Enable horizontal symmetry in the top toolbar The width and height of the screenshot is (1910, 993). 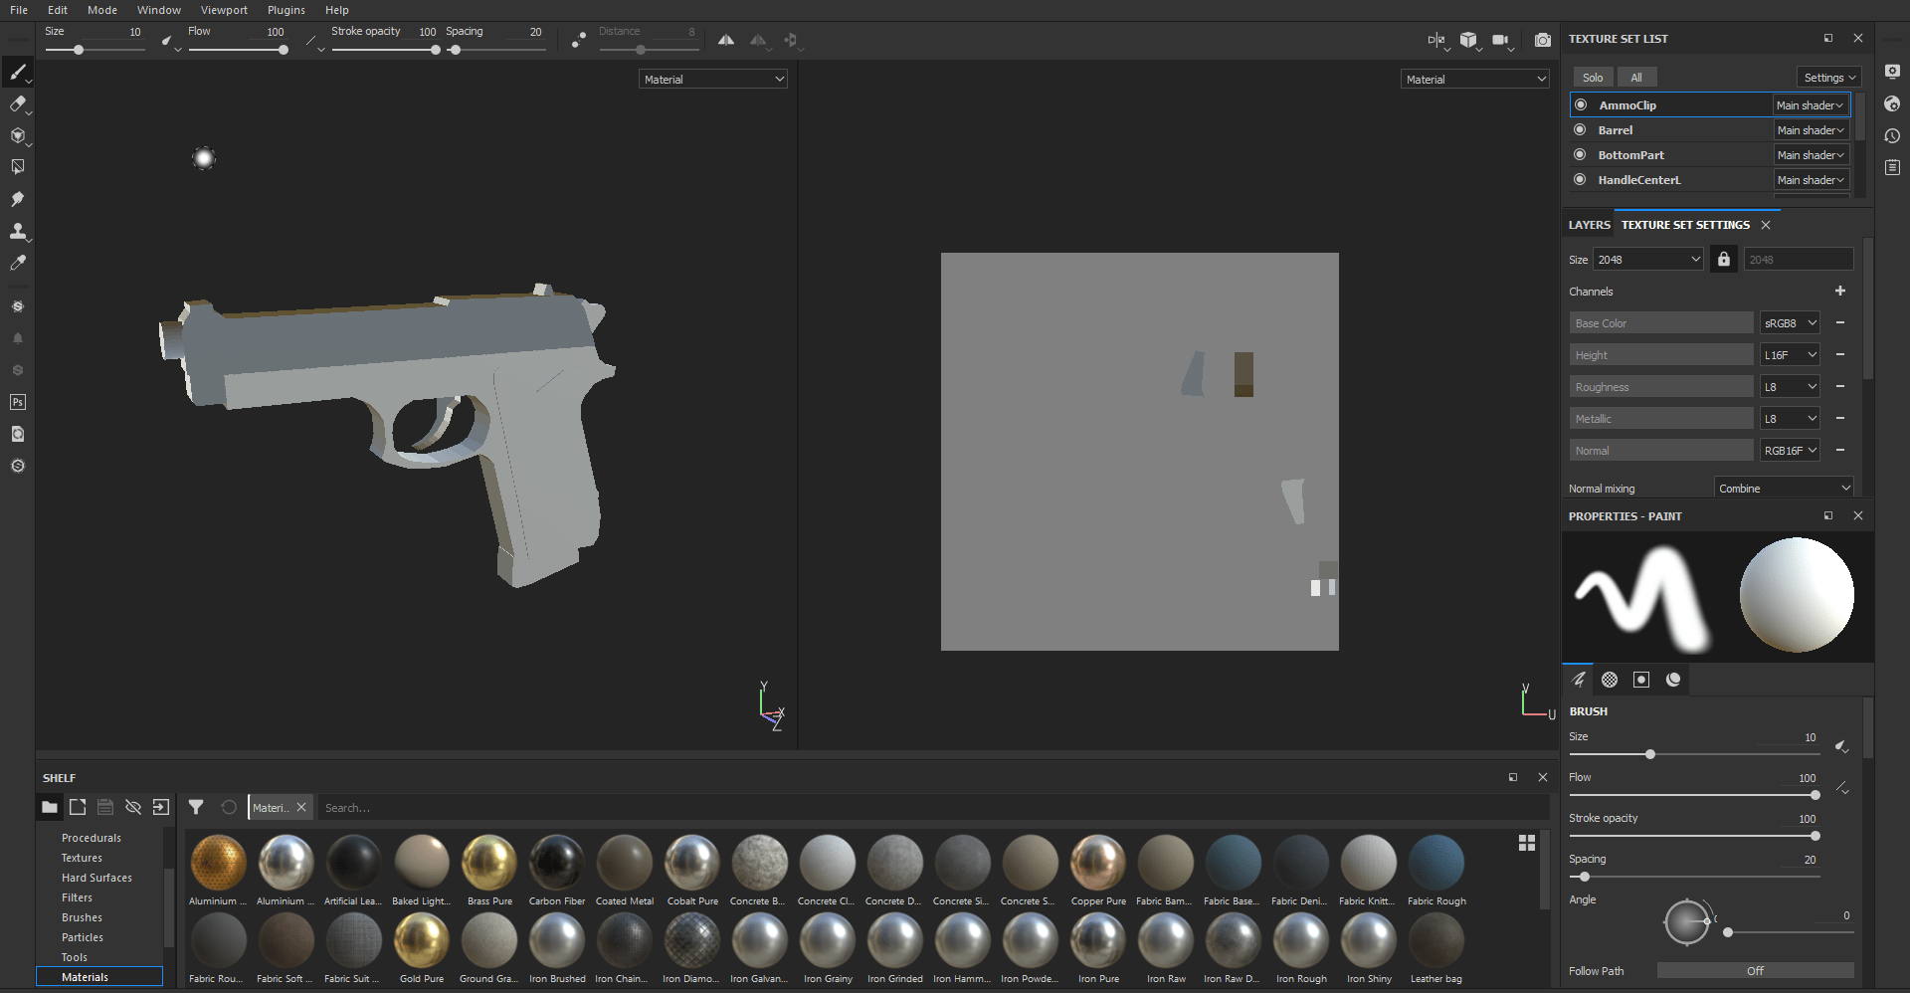(725, 39)
